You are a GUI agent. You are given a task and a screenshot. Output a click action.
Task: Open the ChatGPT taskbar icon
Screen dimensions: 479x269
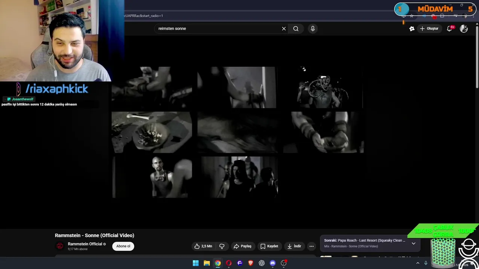(x=262, y=263)
